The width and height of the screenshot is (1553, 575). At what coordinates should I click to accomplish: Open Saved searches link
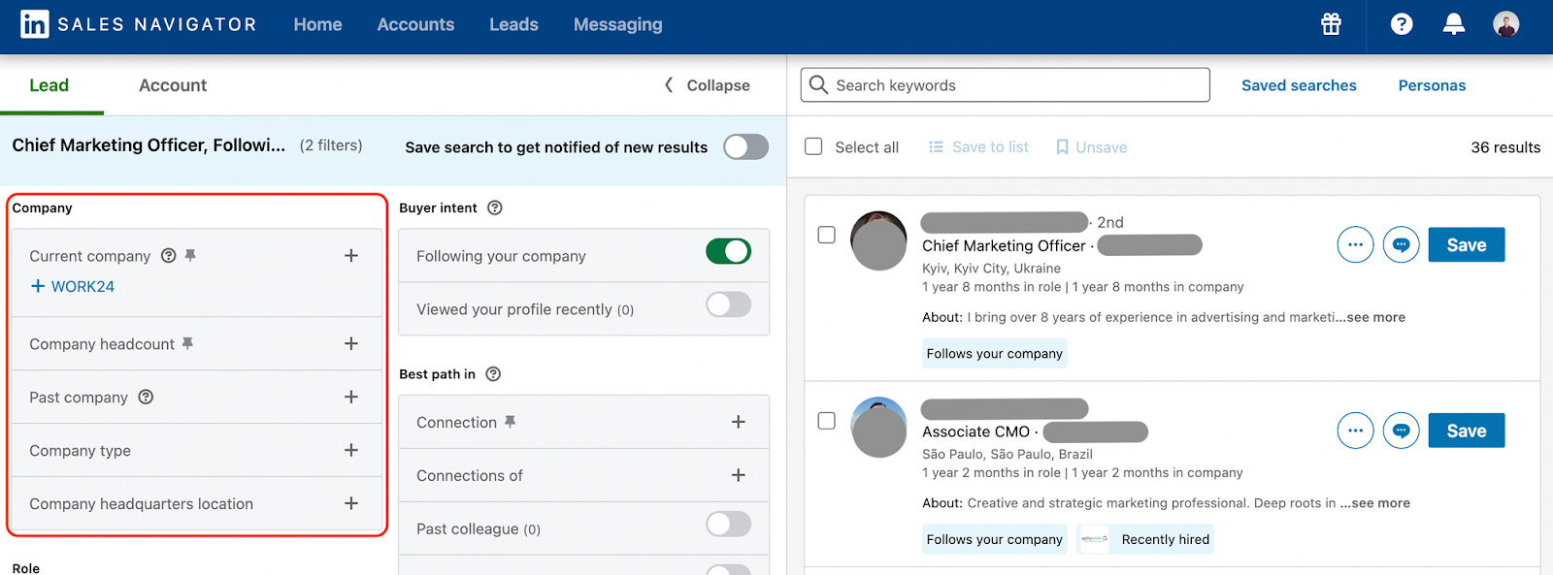[x=1299, y=85]
